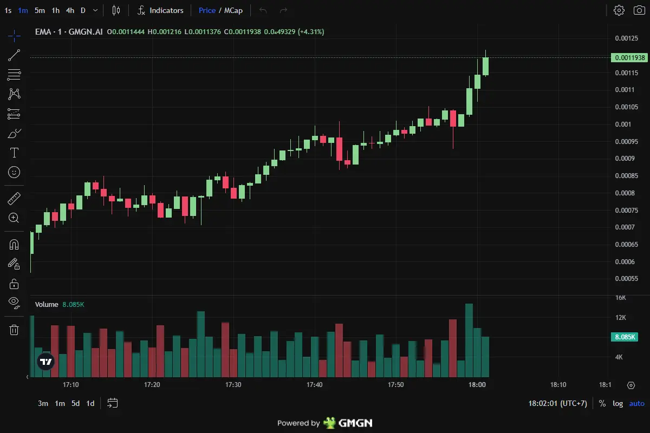
Task: Select the brush drawing tool
Action: [14, 133]
